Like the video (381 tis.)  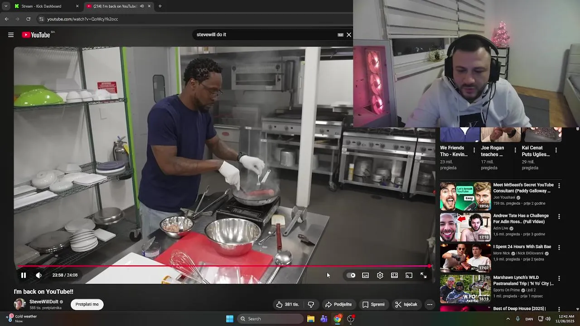click(288, 304)
